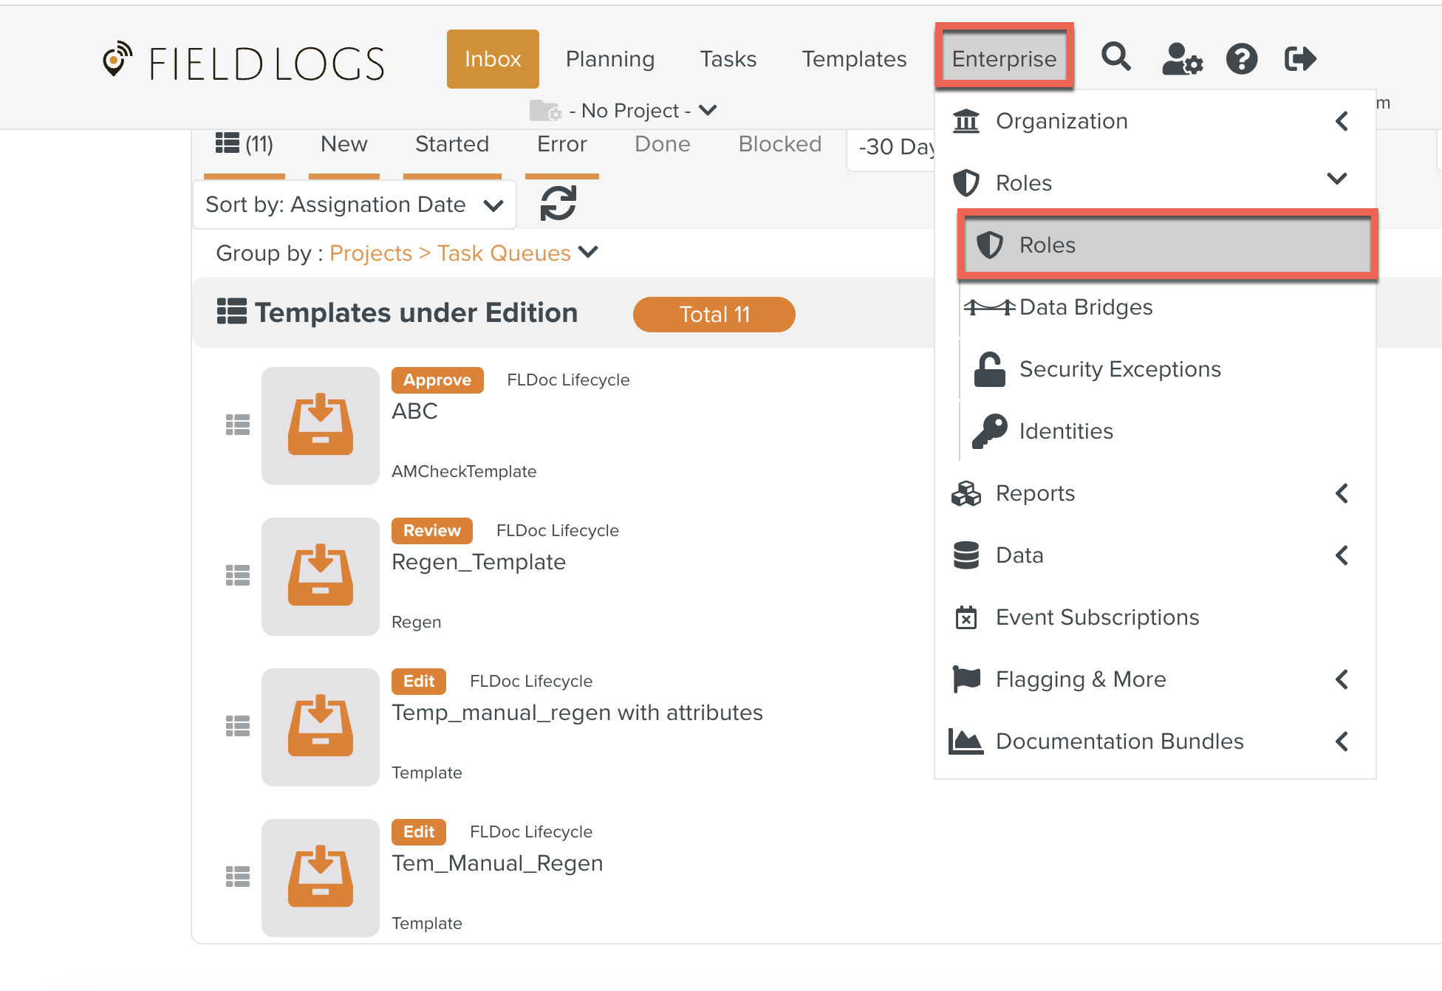Click the Event Subscriptions calendar icon
Screen dimensions: 1442x991
(966, 617)
